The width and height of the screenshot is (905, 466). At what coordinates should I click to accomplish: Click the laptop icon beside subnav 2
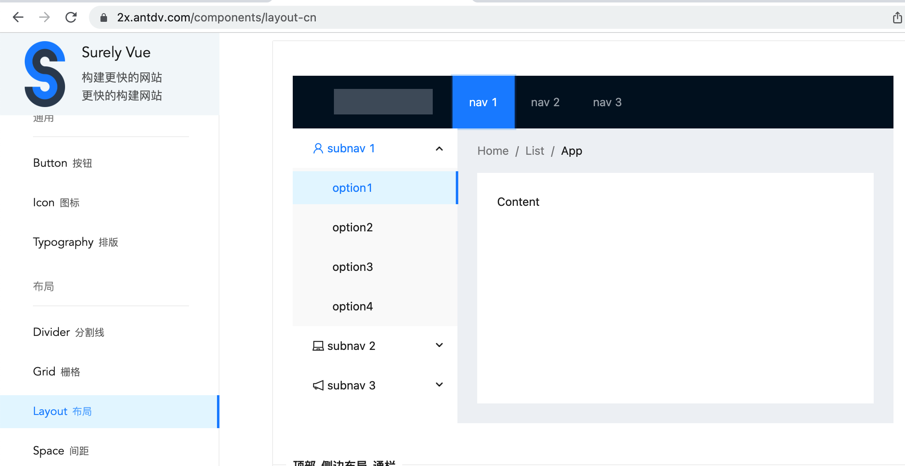click(x=318, y=346)
